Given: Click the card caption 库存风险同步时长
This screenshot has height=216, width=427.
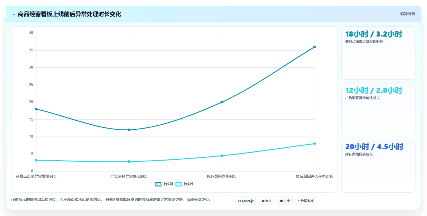Looking at the screenshot, I should [359, 154].
